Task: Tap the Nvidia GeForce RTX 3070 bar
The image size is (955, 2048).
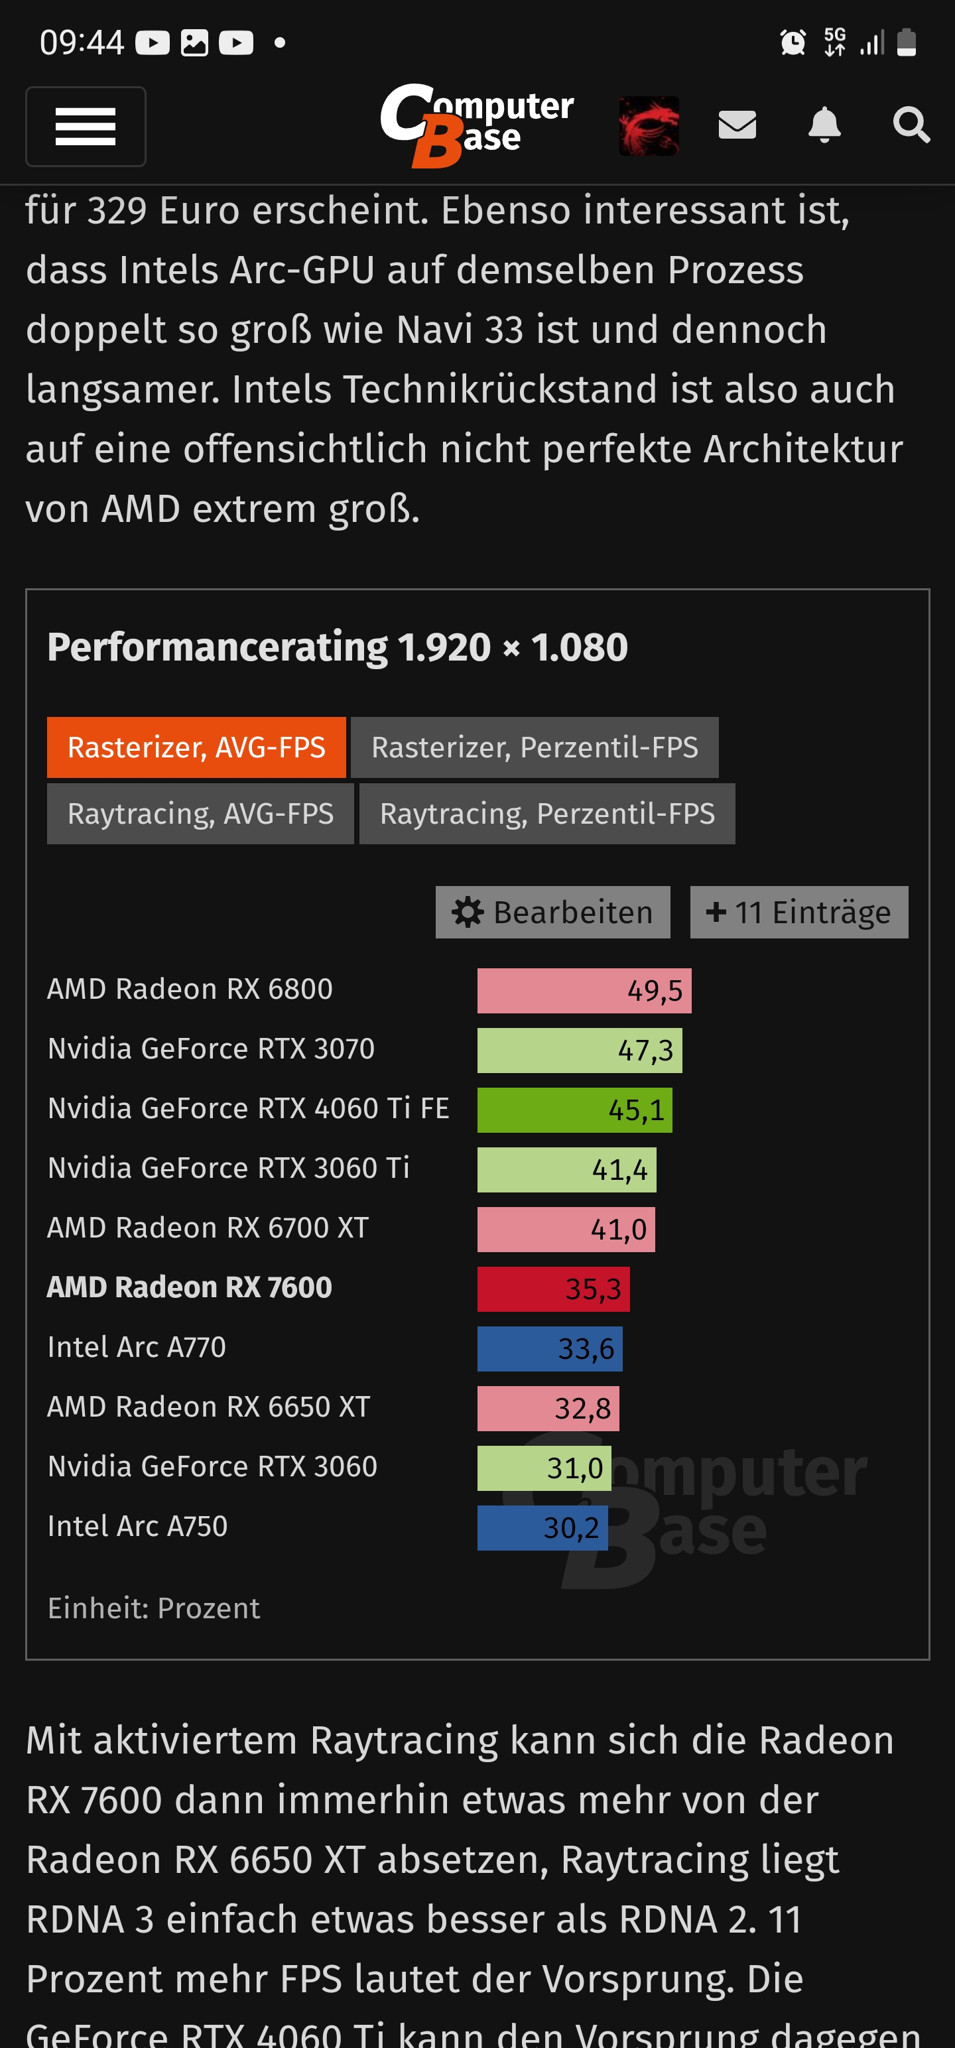Action: tap(580, 1051)
